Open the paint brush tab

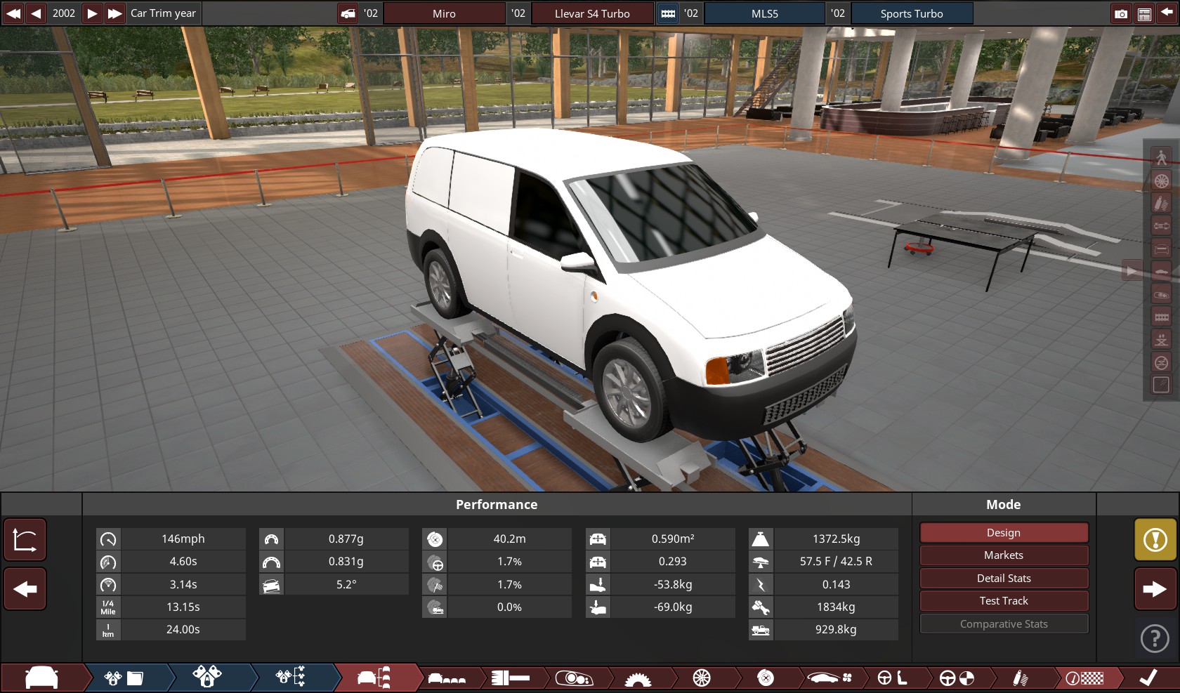[511, 678]
